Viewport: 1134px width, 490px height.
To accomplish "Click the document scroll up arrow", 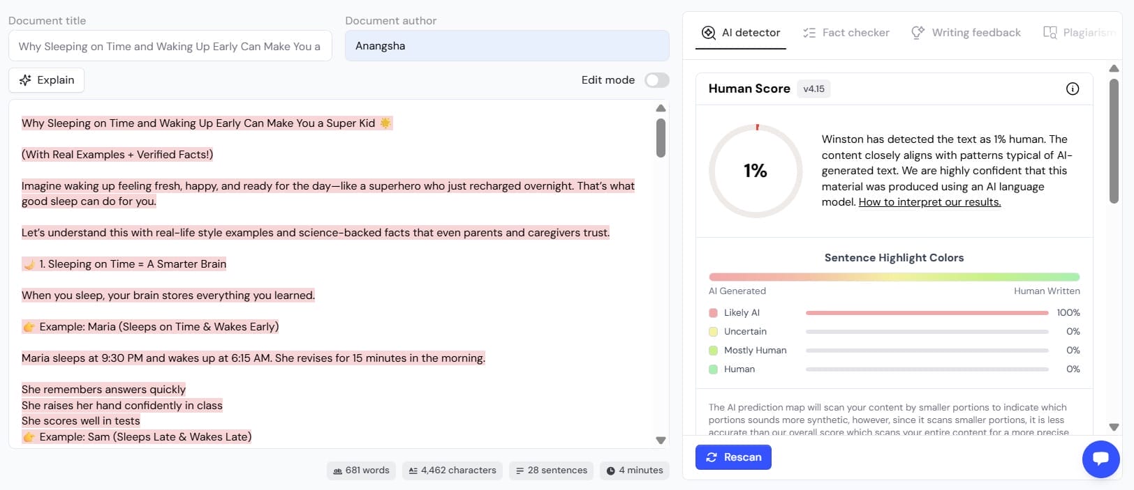I will click(x=661, y=108).
